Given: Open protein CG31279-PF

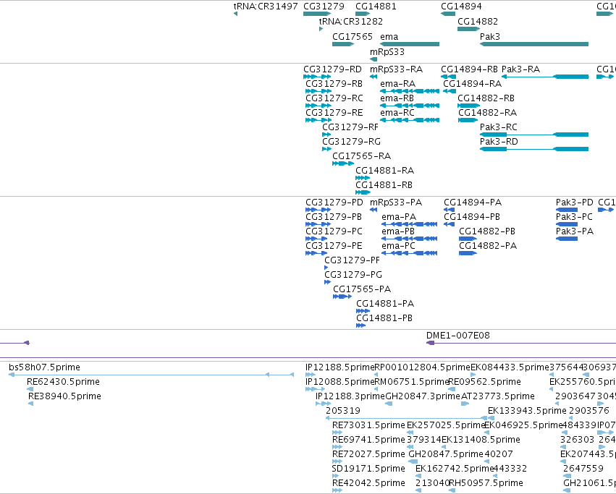Looking at the screenshot, I should click(353, 260).
